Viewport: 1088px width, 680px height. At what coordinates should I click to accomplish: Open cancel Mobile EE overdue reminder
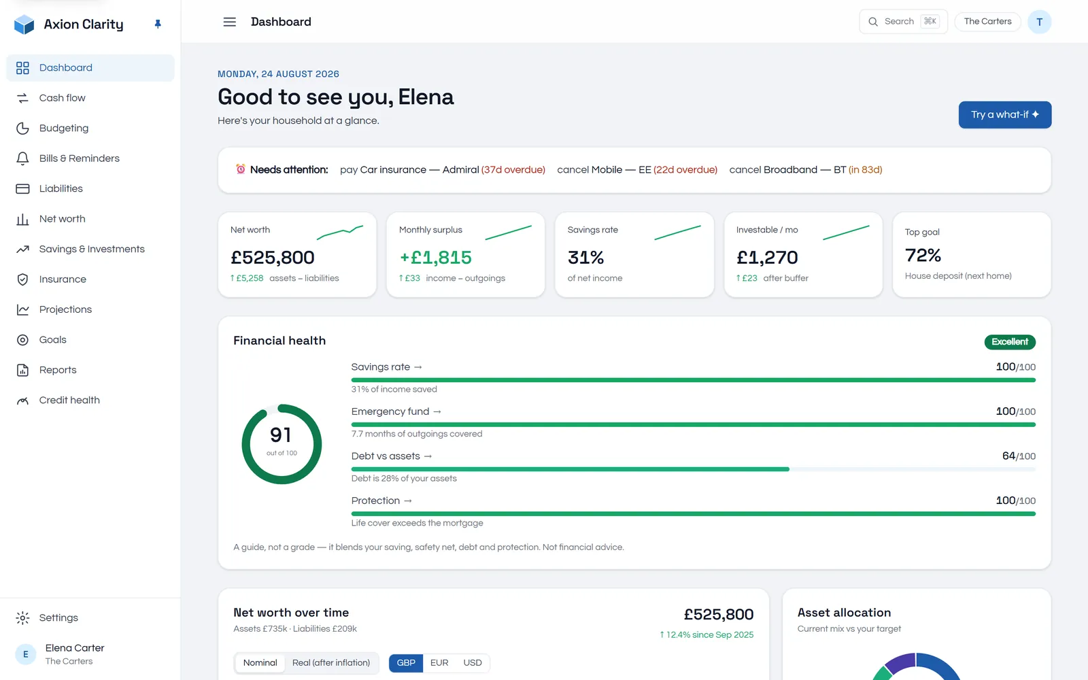(x=637, y=170)
